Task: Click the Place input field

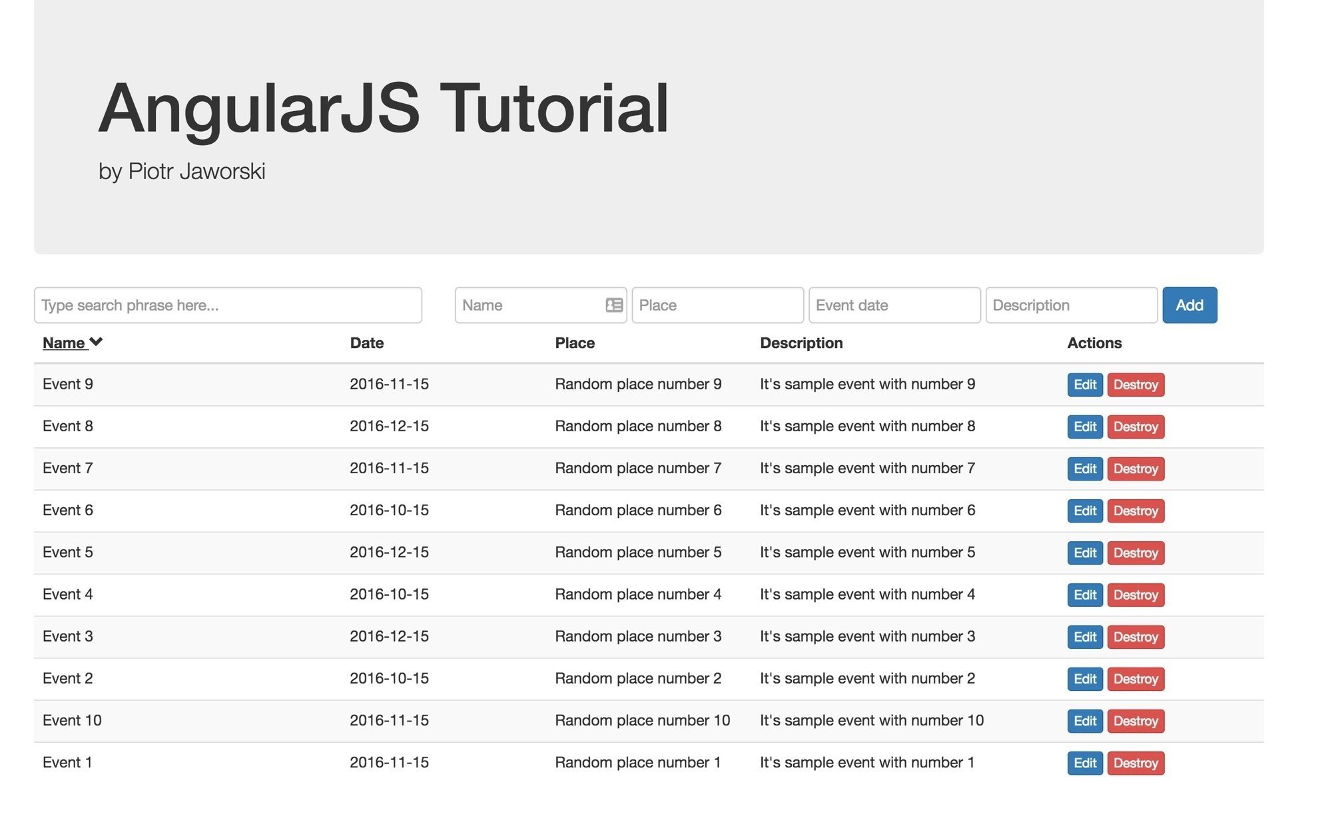Action: coord(717,305)
